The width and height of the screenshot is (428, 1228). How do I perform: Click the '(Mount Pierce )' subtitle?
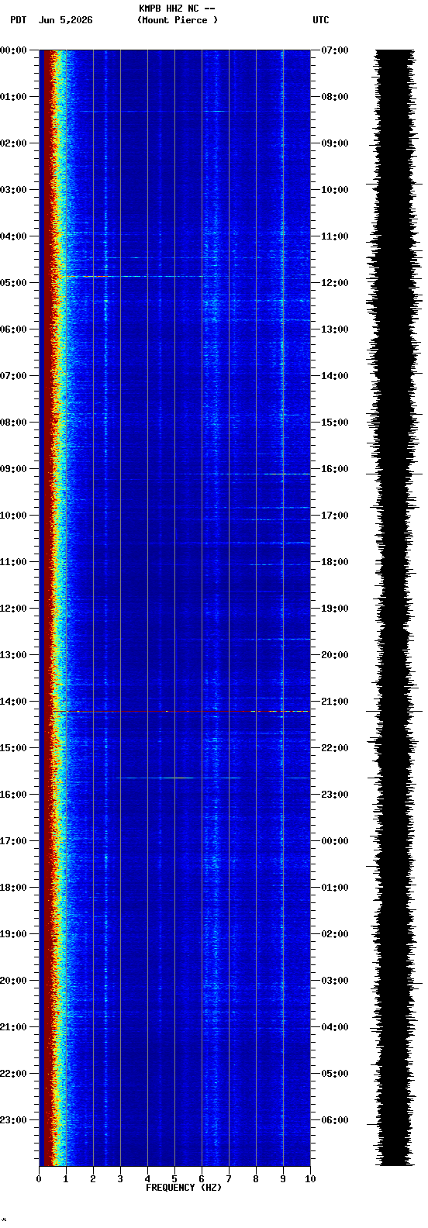pyautogui.click(x=178, y=20)
